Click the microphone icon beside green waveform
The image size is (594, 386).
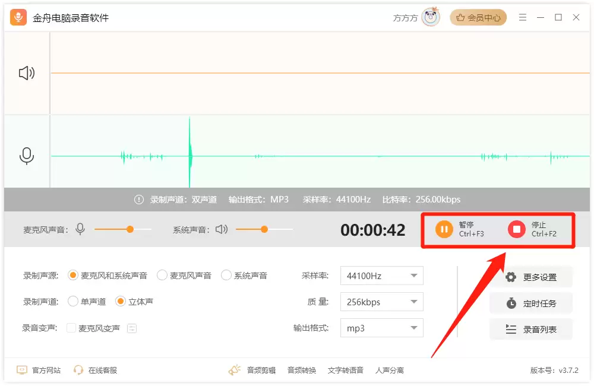pyautogui.click(x=27, y=156)
